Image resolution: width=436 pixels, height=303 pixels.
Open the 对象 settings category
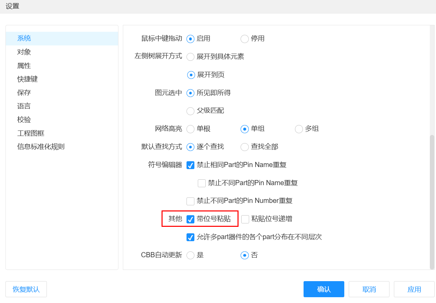pos(24,52)
